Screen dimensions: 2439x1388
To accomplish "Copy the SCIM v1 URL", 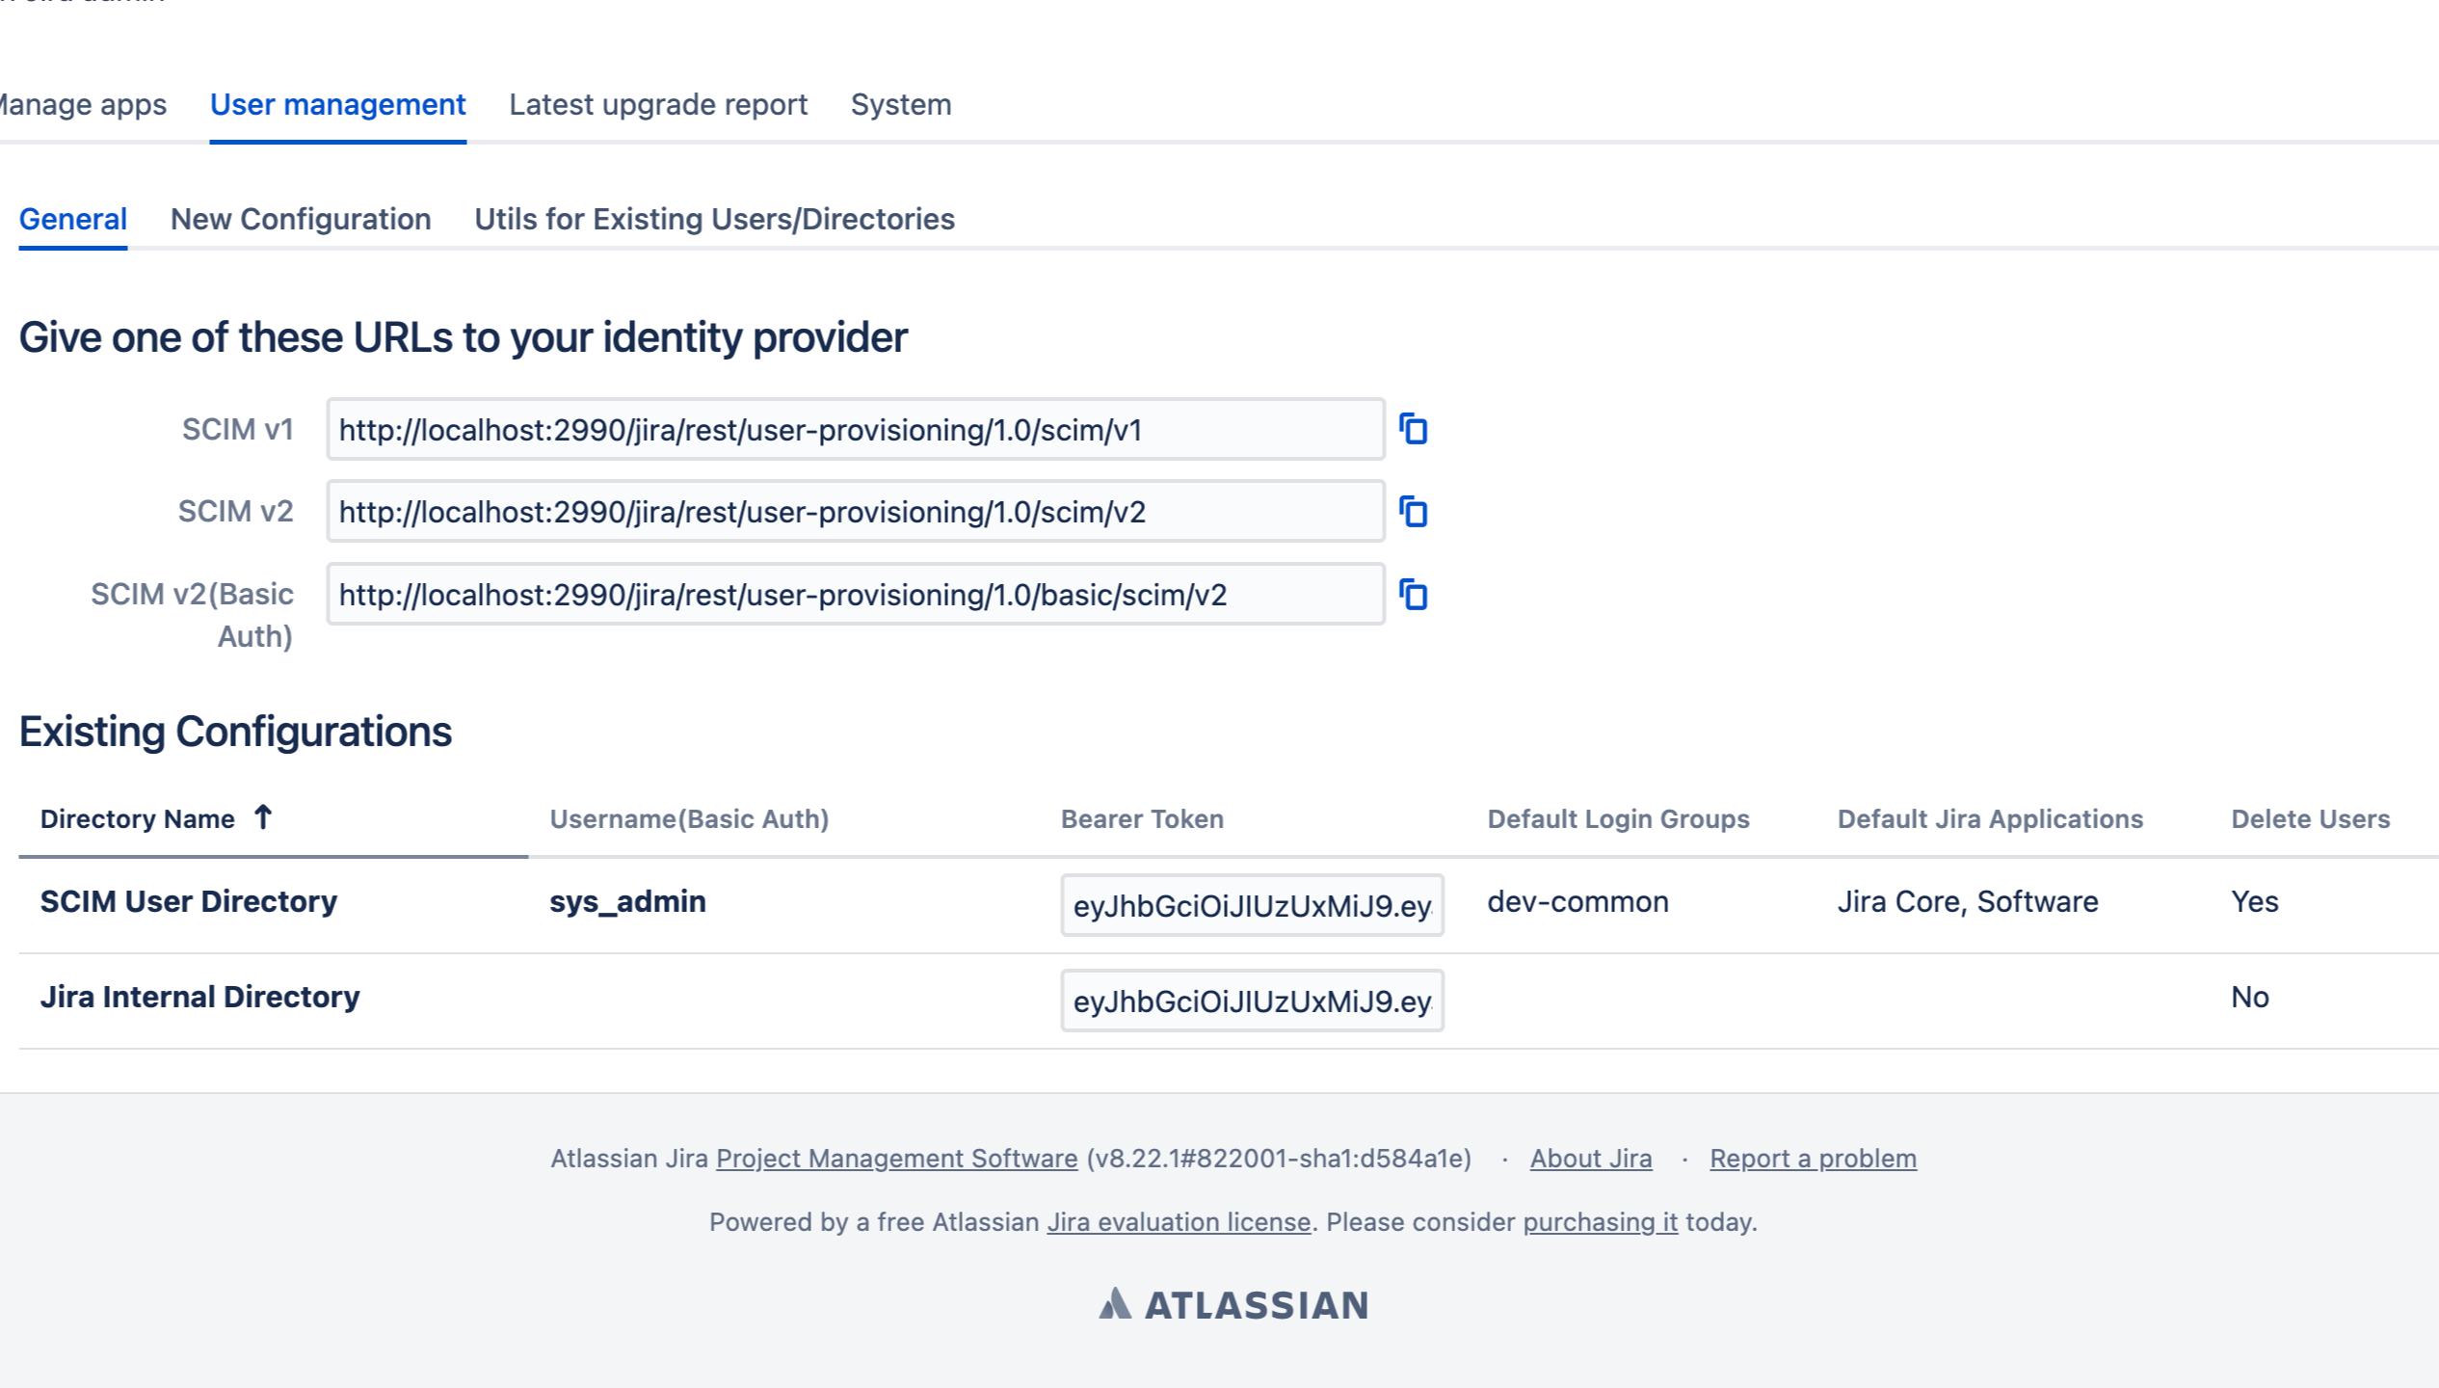I will click(1413, 429).
